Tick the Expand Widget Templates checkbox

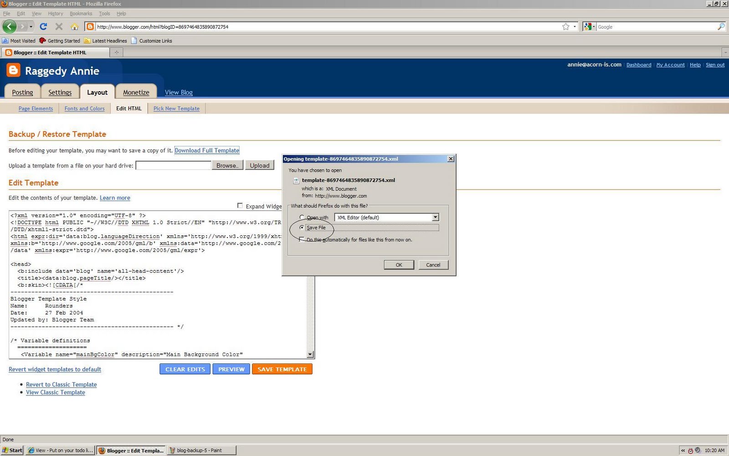[240, 206]
